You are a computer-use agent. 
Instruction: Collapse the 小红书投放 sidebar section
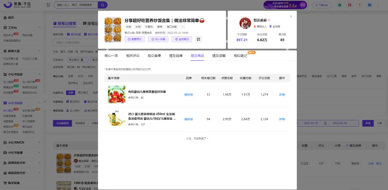click(x=40, y=74)
